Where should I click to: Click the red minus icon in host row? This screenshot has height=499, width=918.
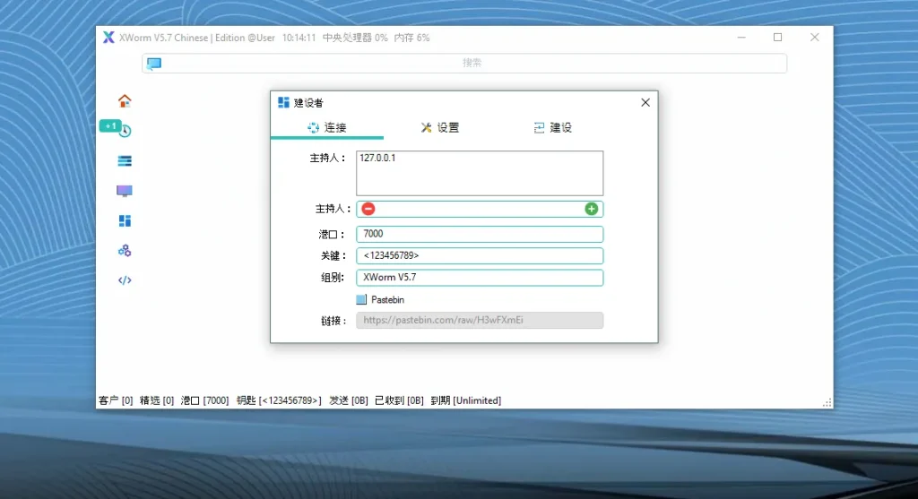(x=368, y=209)
